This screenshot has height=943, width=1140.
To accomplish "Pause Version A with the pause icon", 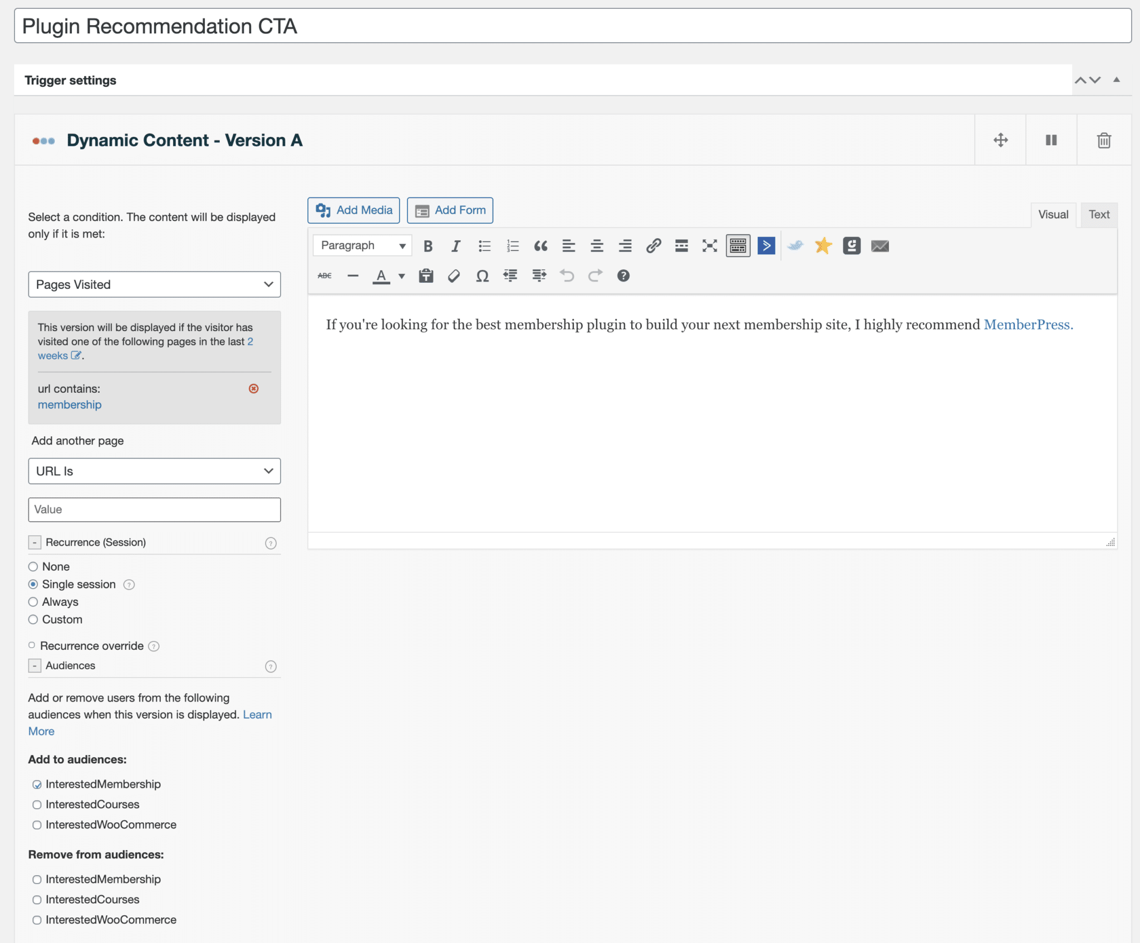I will pyautogui.click(x=1051, y=140).
